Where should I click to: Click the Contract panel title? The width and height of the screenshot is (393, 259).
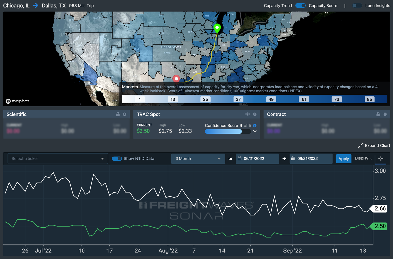[276, 114]
